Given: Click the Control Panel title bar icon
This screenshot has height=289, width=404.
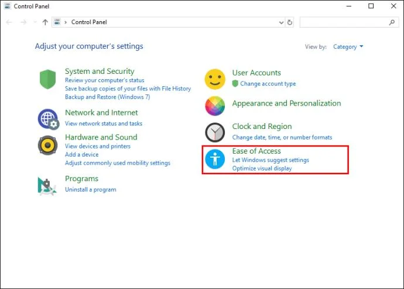Looking at the screenshot, I should click(8, 6).
